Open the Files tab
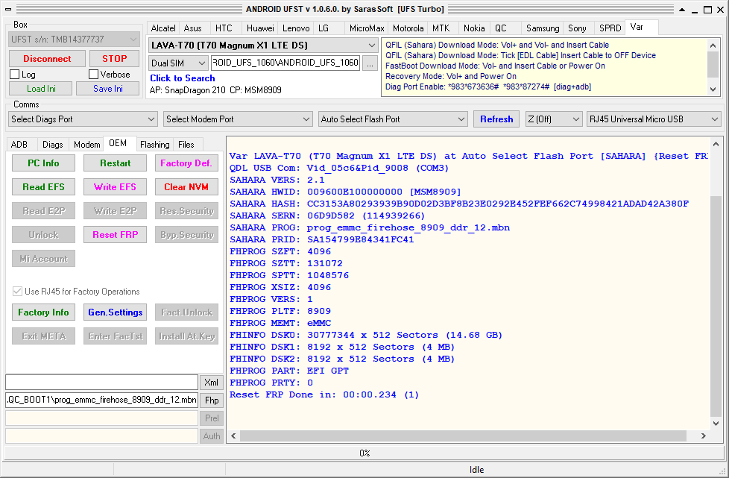Viewport: 729px width, 478px height. pyautogui.click(x=186, y=145)
